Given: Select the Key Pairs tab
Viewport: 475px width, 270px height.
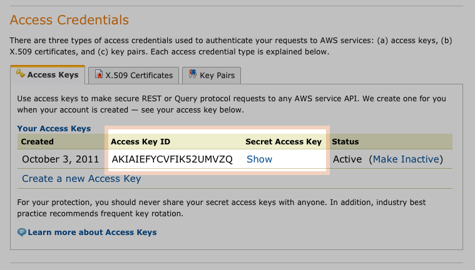Looking at the screenshot, I should click(212, 76).
